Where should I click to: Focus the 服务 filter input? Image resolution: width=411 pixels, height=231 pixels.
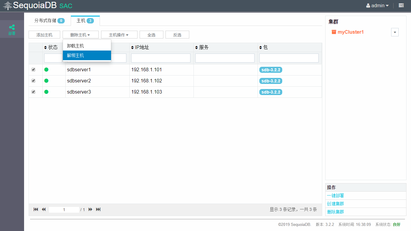point(225,58)
